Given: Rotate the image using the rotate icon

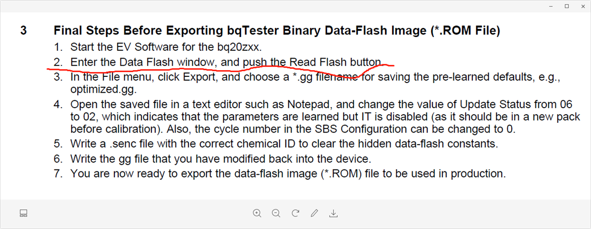Looking at the screenshot, I should [x=295, y=213].
